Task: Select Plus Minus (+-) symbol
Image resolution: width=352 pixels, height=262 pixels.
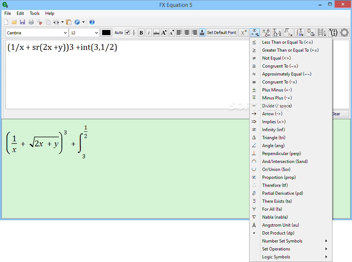Action: click(291, 90)
